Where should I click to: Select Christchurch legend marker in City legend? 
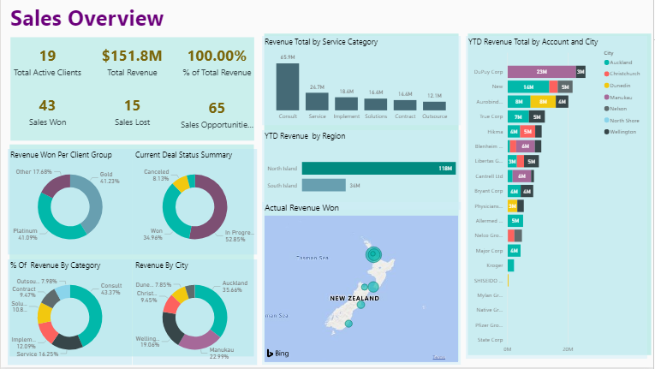tap(607, 74)
